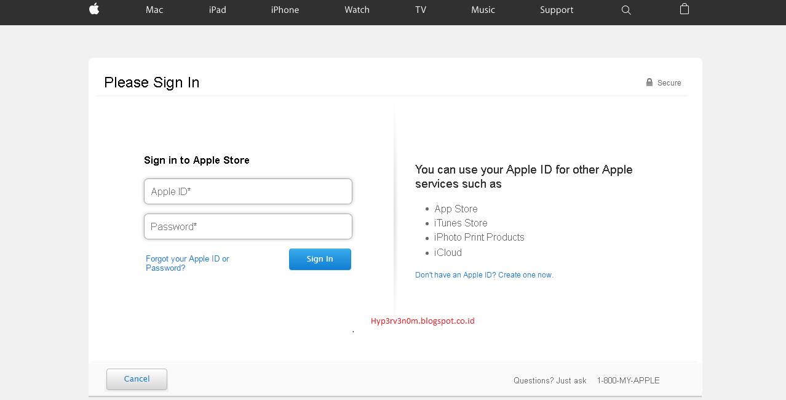786x400 pixels.
Task: Select Music in the navigation bar
Action: pyautogui.click(x=483, y=10)
